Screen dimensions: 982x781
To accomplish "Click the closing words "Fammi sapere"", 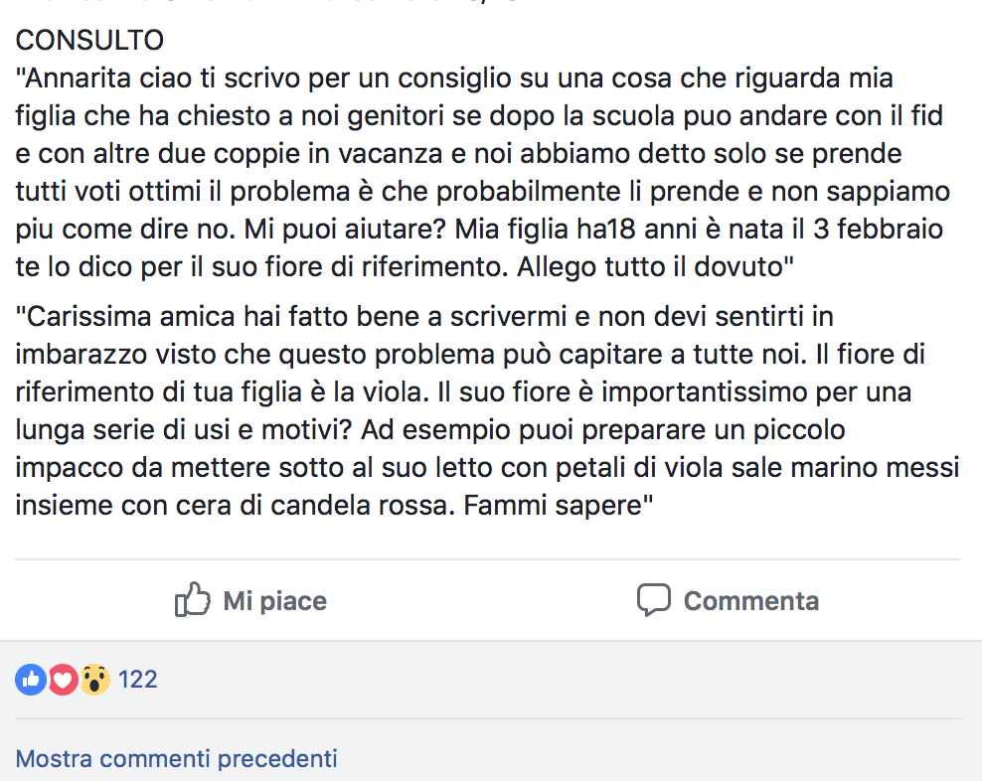I will click(x=558, y=506).
